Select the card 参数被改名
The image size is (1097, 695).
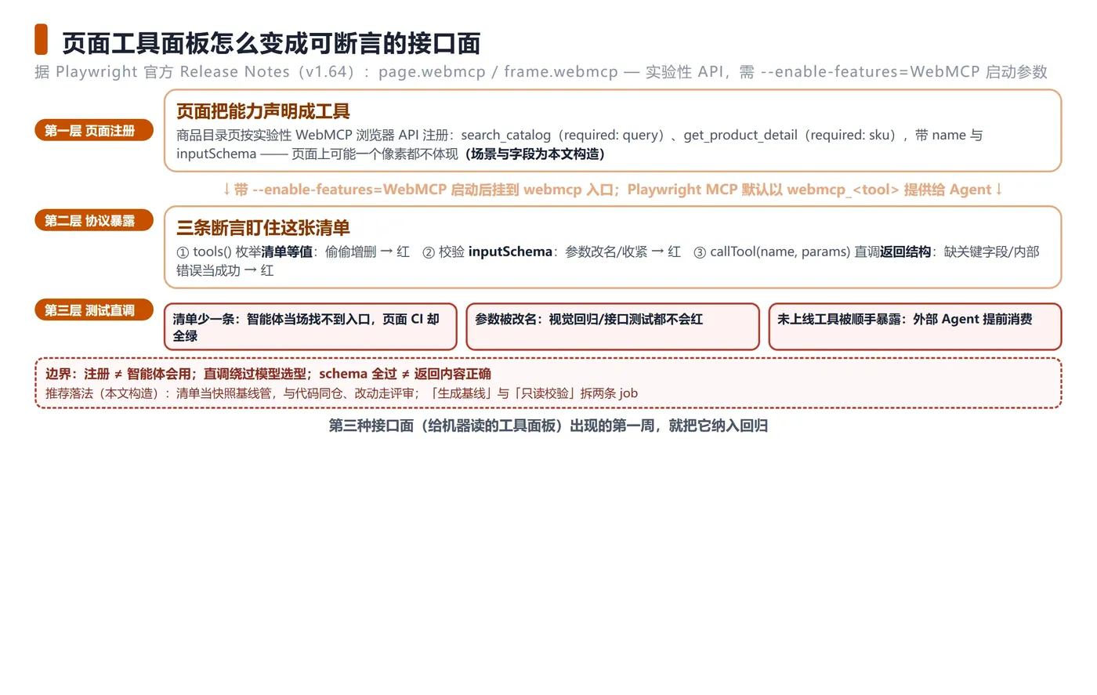point(613,327)
